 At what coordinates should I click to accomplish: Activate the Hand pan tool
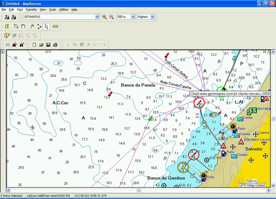(22, 26)
